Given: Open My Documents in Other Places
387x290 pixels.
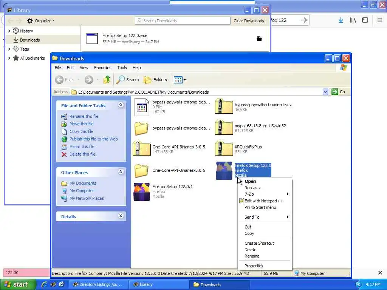Looking at the screenshot, I should [x=83, y=183].
